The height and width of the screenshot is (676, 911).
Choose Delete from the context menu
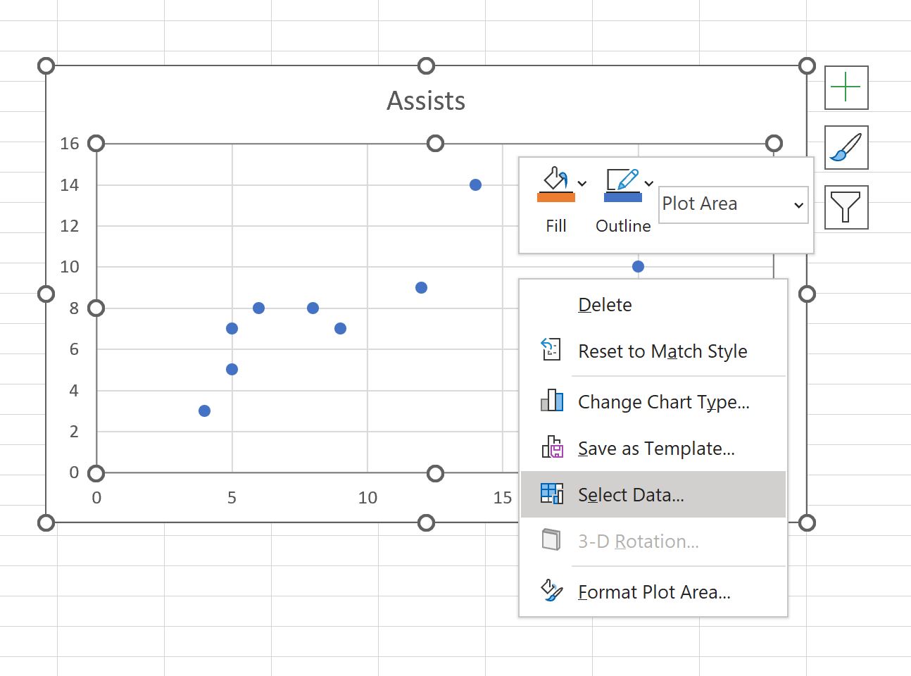click(x=605, y=304)
